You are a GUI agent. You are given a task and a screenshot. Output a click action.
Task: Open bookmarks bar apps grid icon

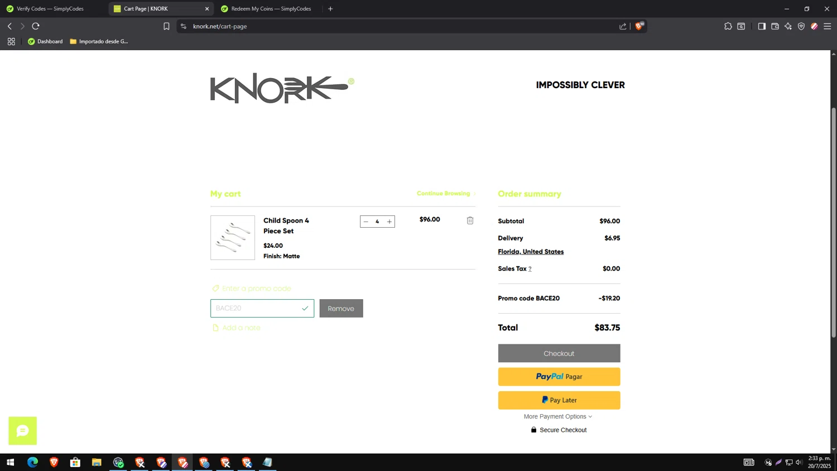pos(11,41)
